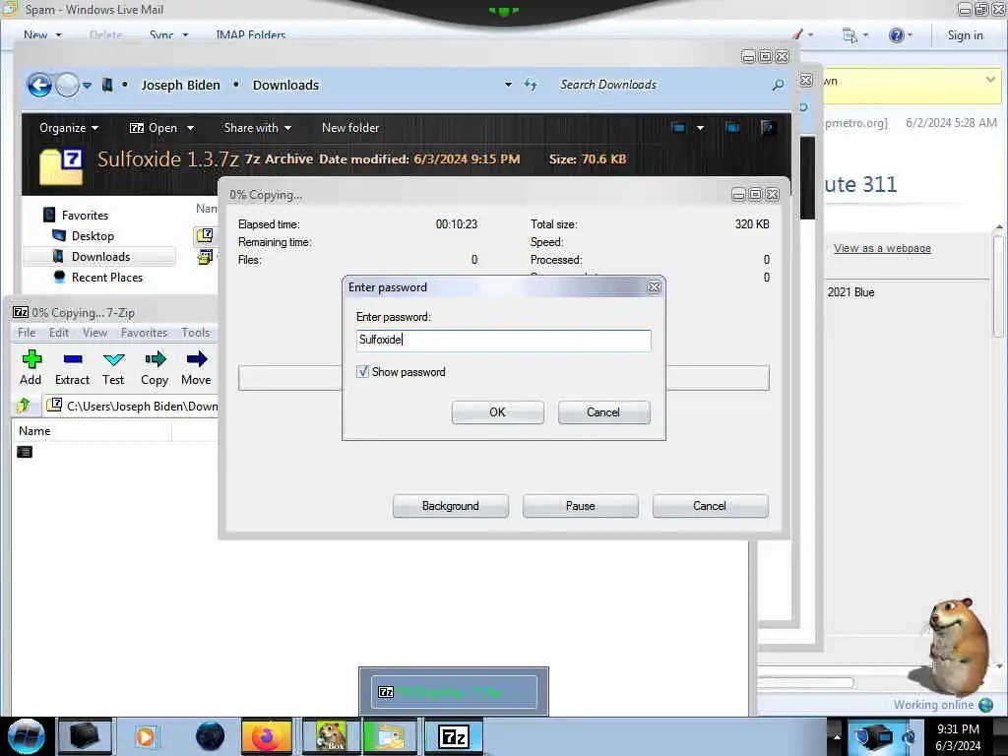1008x756 pixels.
Task: Click the refresh icon in Explorer address bar
Action: [531, 85]
